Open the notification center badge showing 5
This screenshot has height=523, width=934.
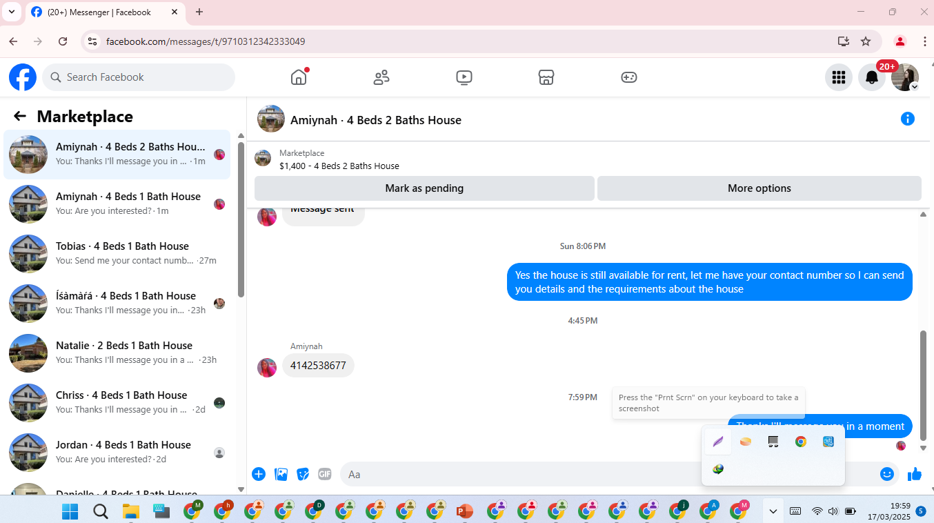[x=921, y=511]
